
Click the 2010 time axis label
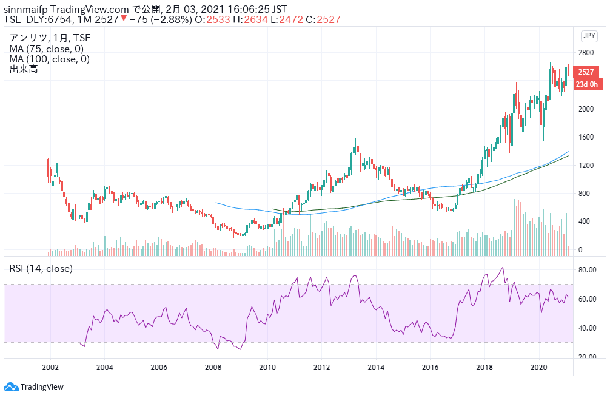[x=267, y=367]
